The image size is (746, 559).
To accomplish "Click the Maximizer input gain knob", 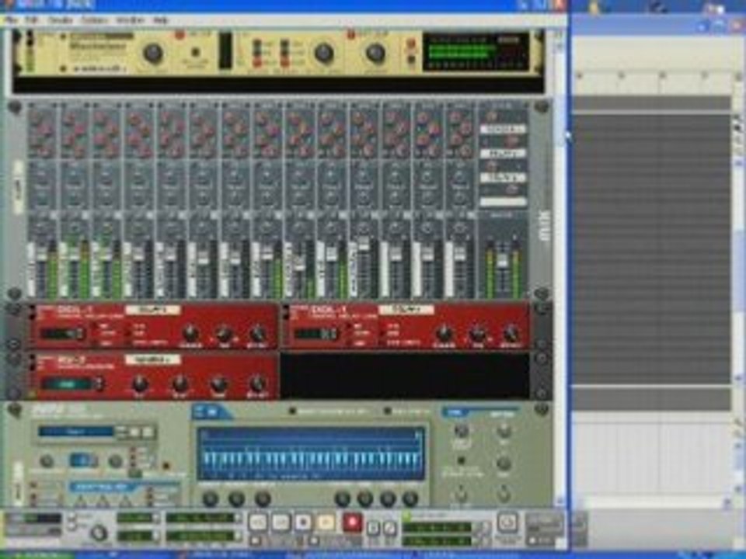I will (153, 54).
